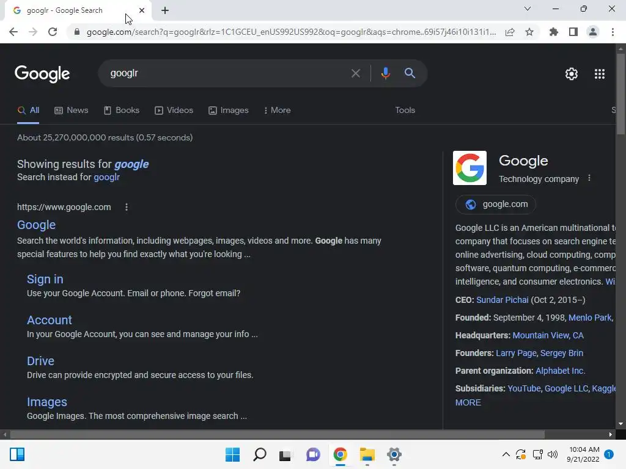Open the Widgets panel on the taskbar
The width and height of the screenshot is (626, 469).
17,454
